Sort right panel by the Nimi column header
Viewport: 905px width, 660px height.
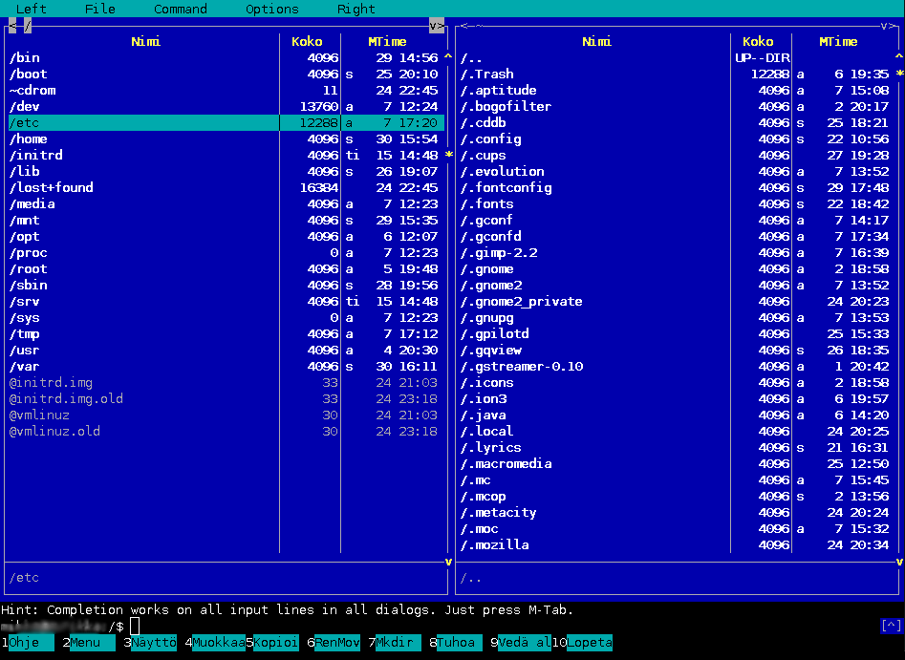tap(597, 41)
